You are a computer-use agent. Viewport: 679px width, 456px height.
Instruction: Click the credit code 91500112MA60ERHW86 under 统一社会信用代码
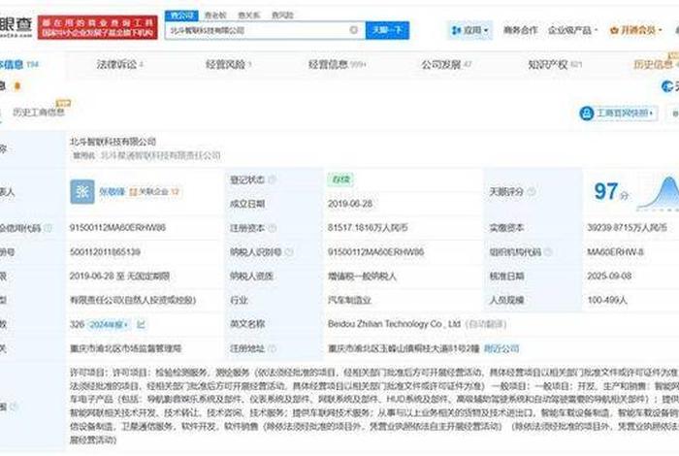pos(117,228)
